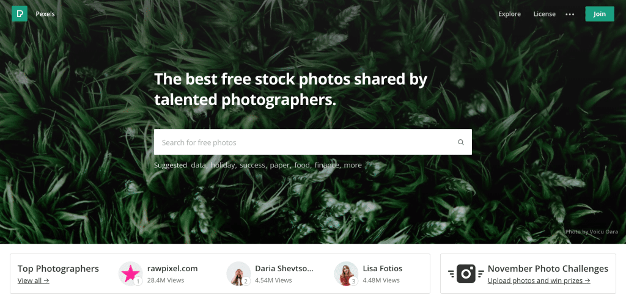Screen dimensions: 626x303
Task: Expand 'more' suggested searches
Action: coord(353,165)
